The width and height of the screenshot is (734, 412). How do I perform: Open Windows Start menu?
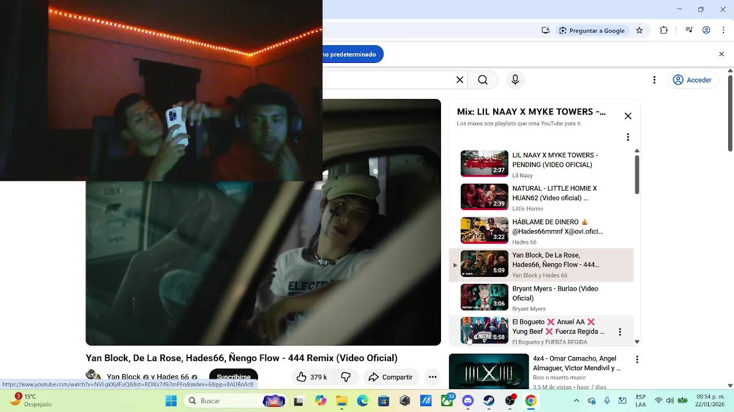(171, 401)
